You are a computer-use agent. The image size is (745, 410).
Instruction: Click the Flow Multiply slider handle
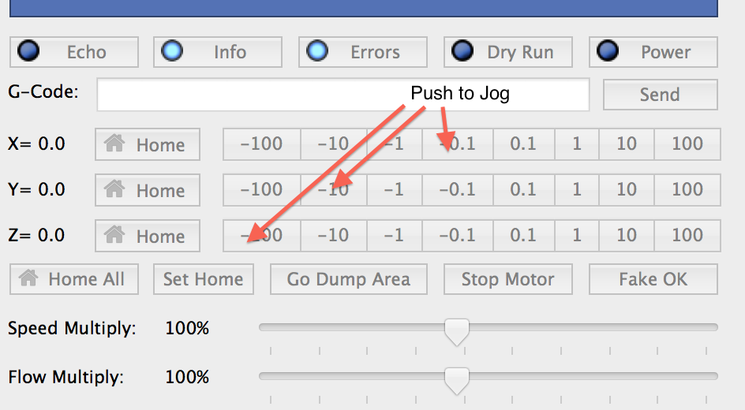[456, 379]
